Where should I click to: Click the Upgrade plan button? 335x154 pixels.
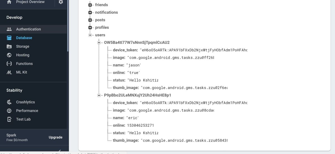pos(56,137)
